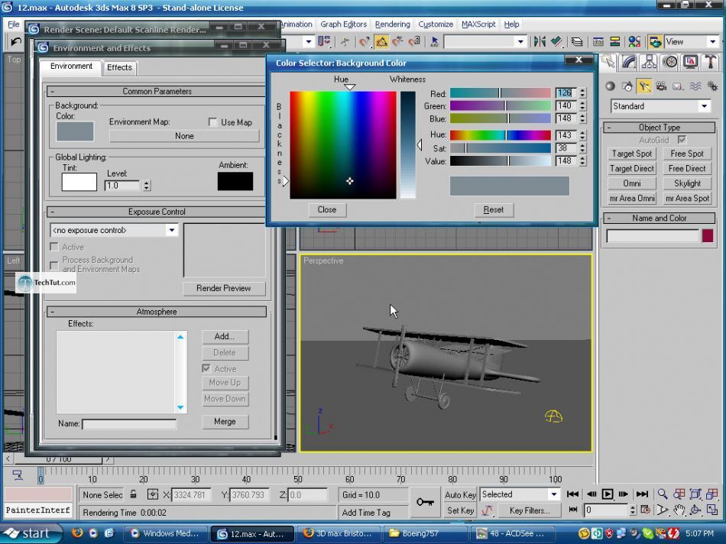Open the Graph Editors menu
Viewport: 726px width, 544px height.
(344, 24)
